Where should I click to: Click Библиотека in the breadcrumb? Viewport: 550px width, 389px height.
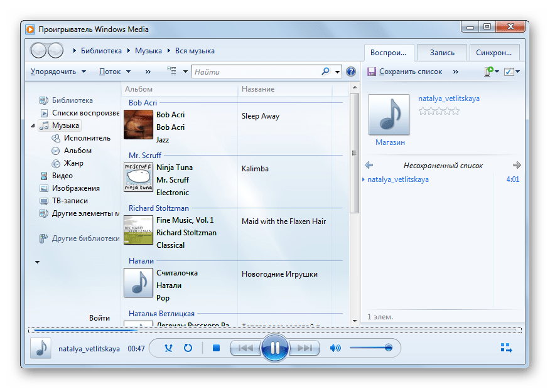tap(101, 51)
